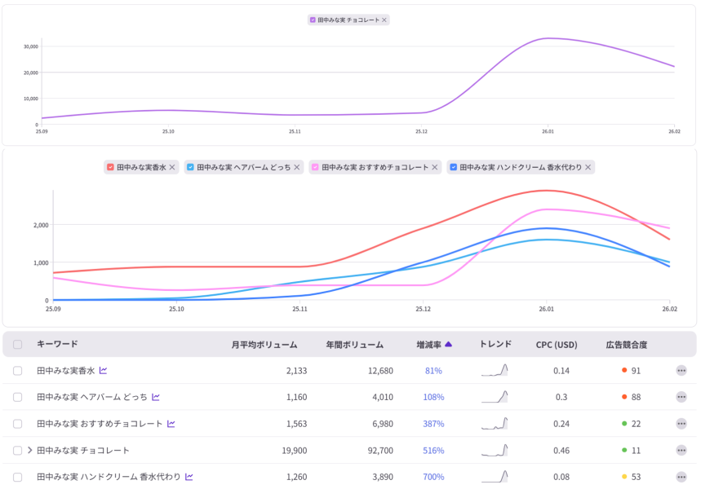701x489 pixels.
Task: Remove the 田中みな実 チョコレート chip via its ×
Action: click(384, 19)
